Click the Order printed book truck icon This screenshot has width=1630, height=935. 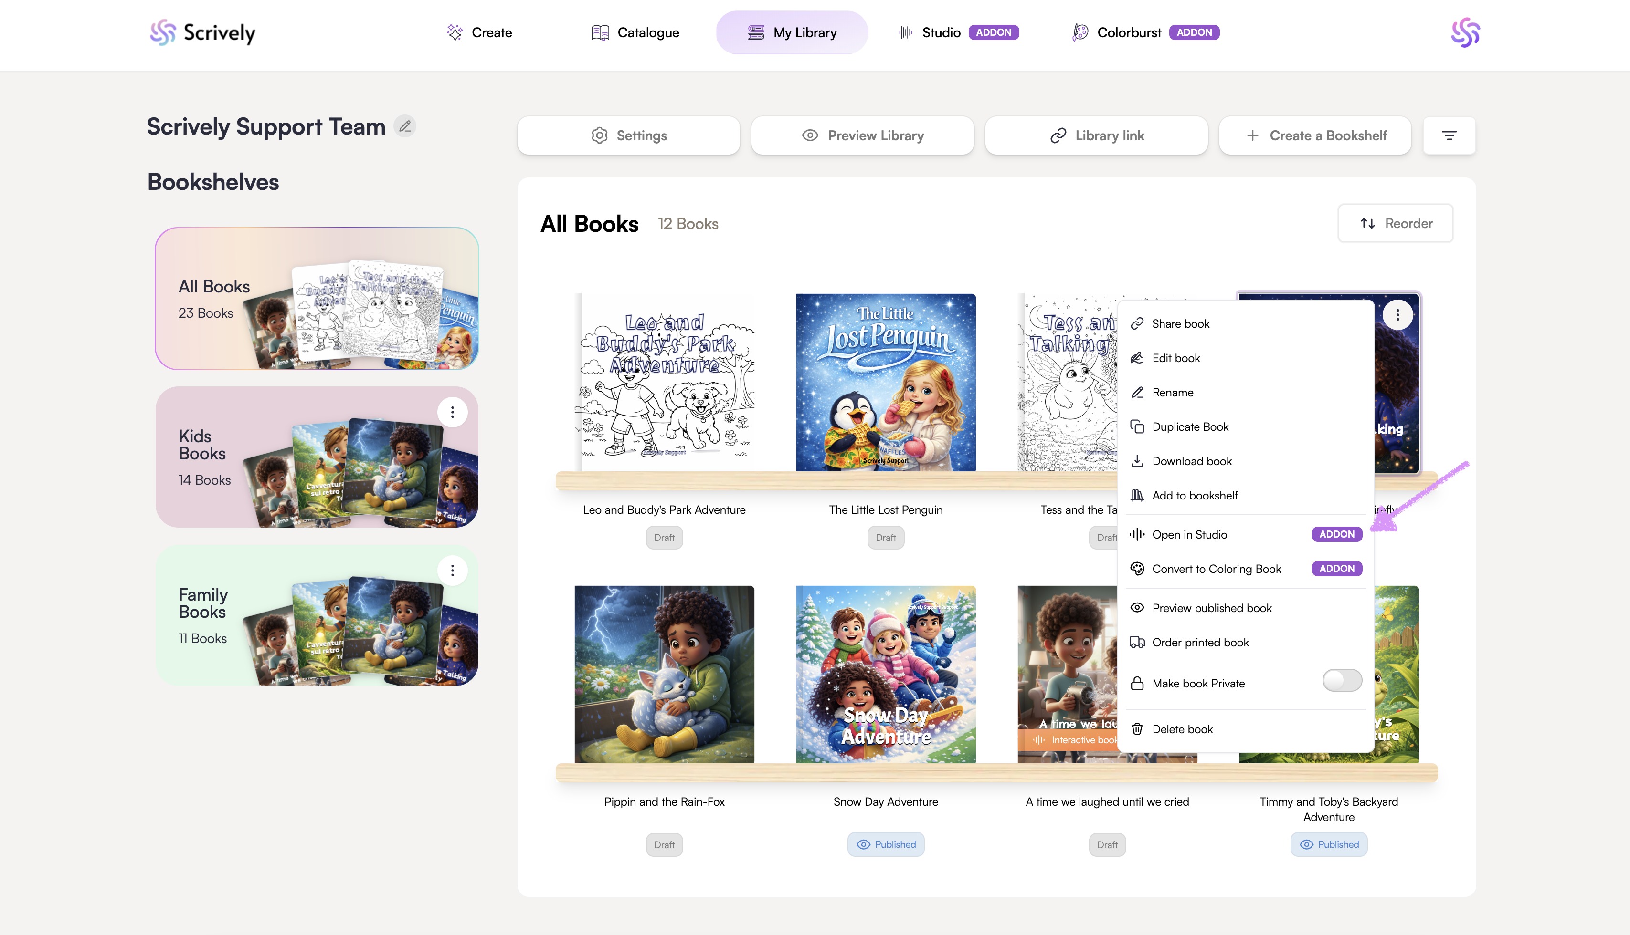click(1137, 642)
